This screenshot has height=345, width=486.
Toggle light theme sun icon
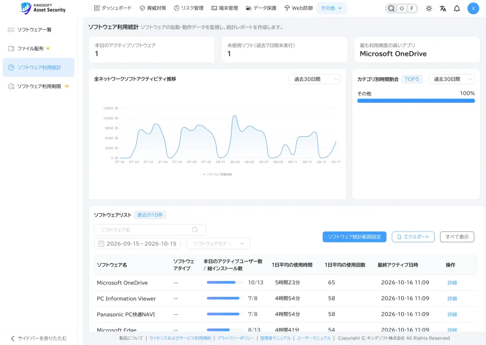[x=429, y=8]
